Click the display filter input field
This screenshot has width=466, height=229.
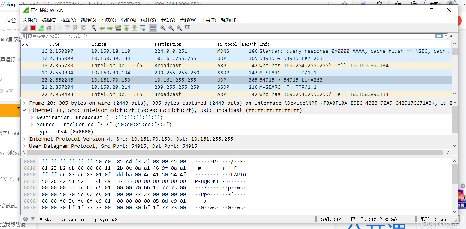(231, 36)
